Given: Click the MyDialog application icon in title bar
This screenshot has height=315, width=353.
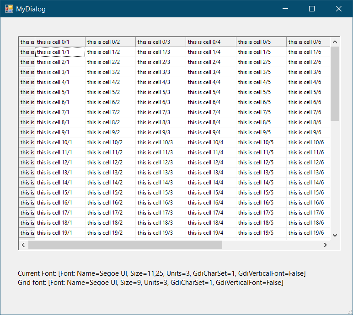Looking at the screenshot, I should (x=9, y=9).
